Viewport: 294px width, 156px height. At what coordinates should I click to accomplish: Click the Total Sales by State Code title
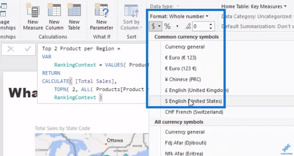point(62,128)
